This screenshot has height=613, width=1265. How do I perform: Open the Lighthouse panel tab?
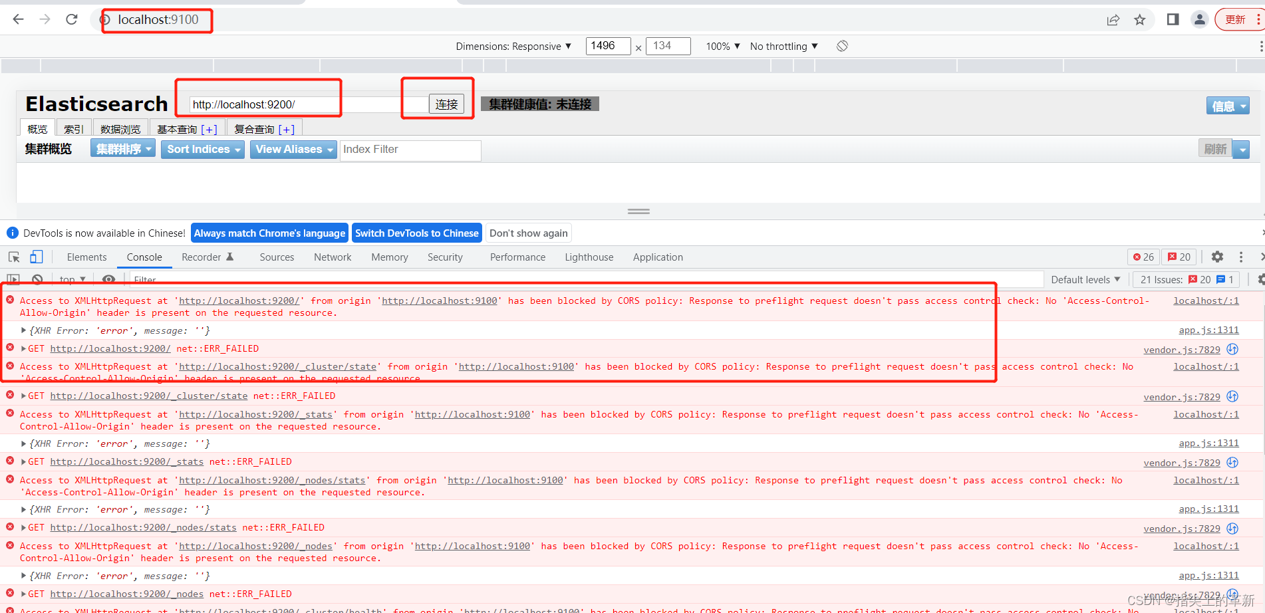point(589,257)
